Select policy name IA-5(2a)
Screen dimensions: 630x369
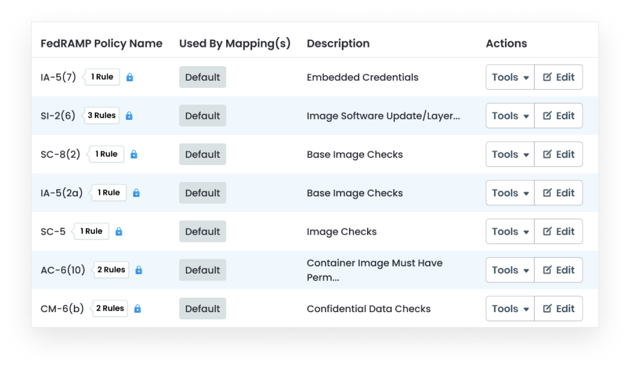61,193
